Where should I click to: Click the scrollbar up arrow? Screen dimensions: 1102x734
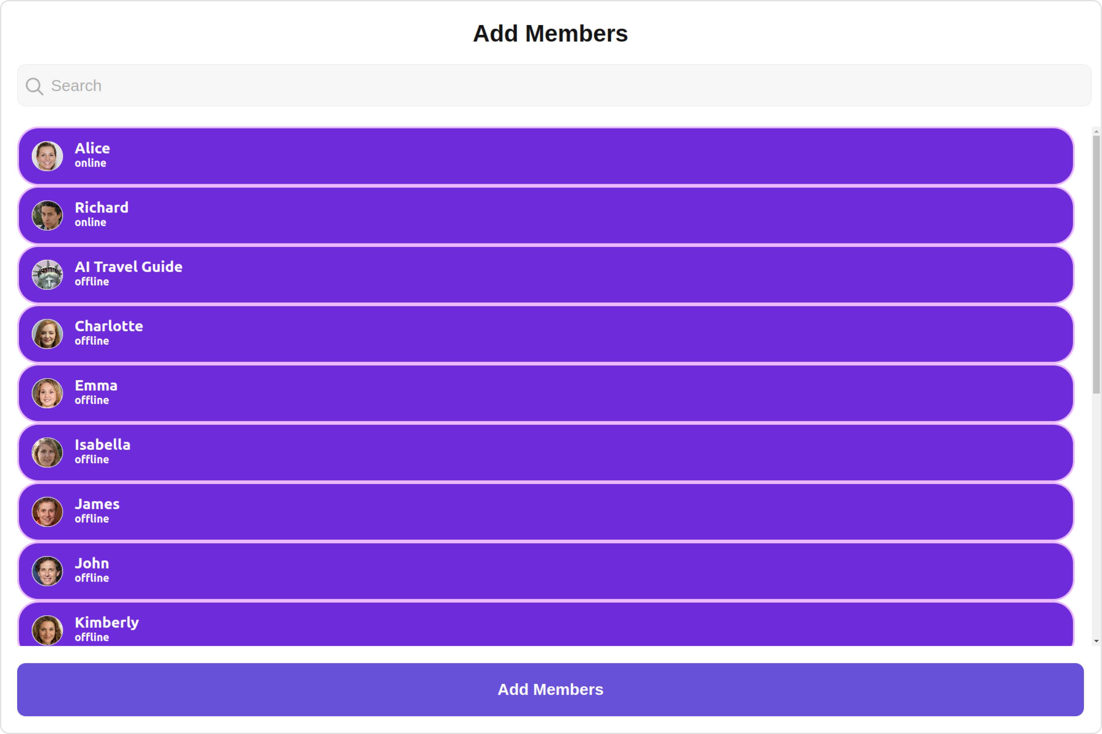(x=1096, y=132)
